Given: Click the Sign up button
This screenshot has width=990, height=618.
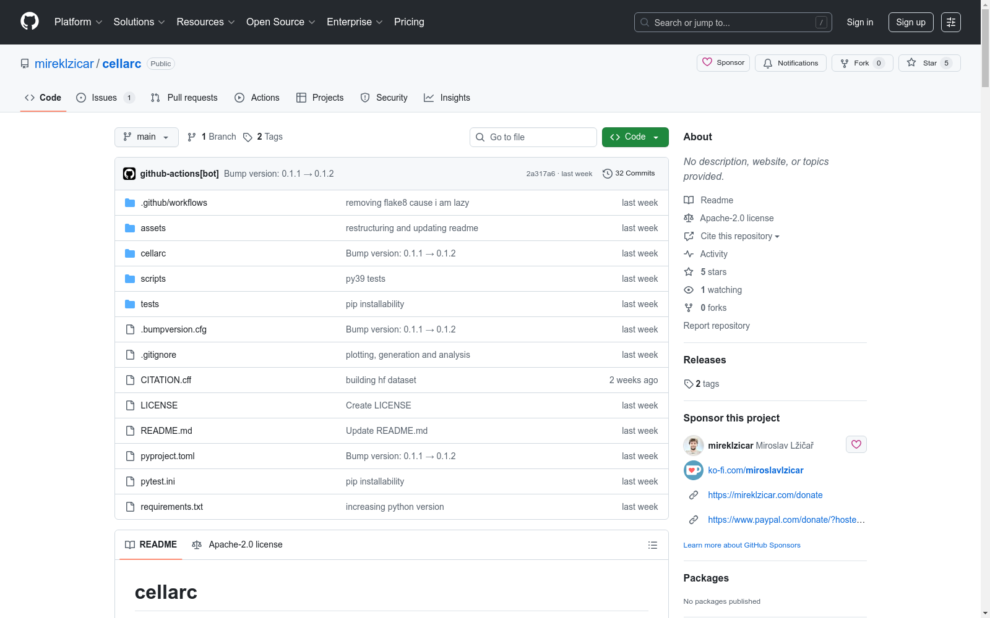Looking at the screenshot, I should (x=911, y=22).
